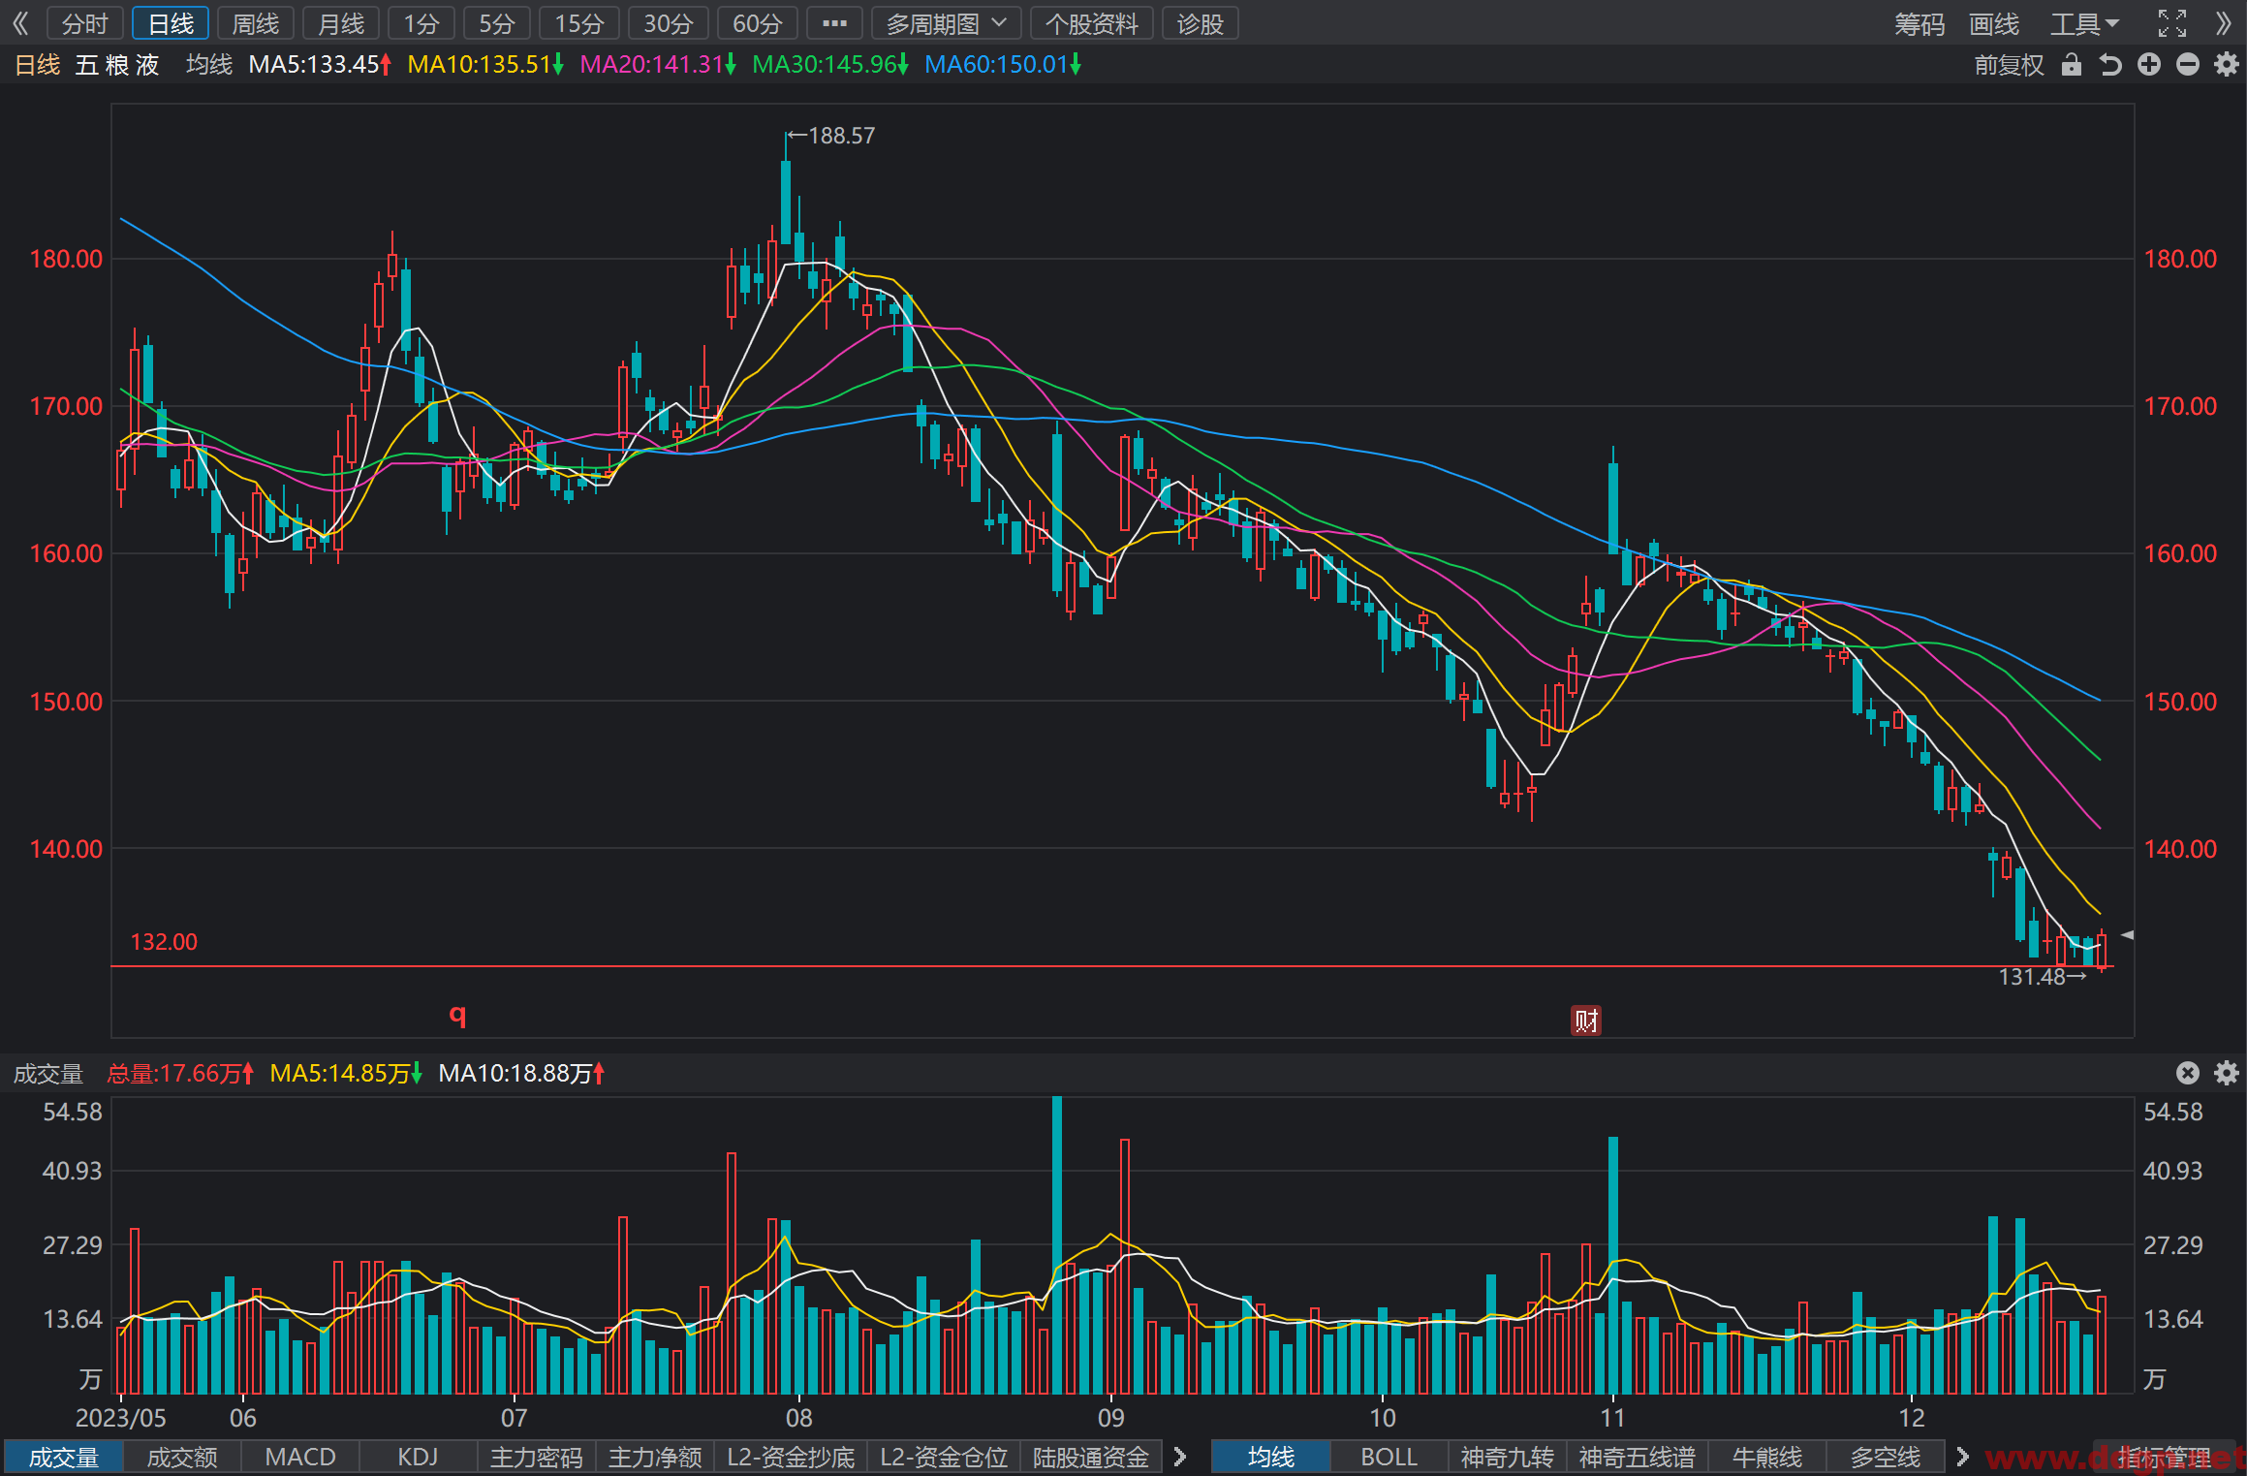Toggle 前复权 price adjustment mode
Viewport: 2247px width, 1476px height.
pyautogui.click(x=2010, y=65)
